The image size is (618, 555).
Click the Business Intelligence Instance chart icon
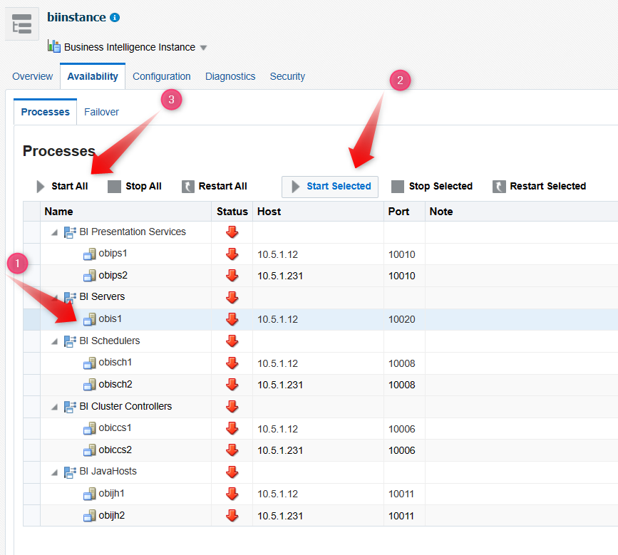[x=53, y=46]
